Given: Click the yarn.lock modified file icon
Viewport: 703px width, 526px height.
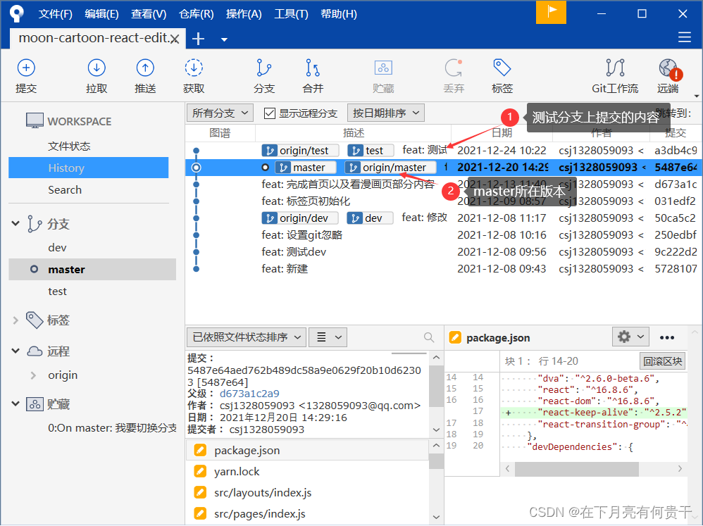Looking at the screenshot, I should 200,471.
